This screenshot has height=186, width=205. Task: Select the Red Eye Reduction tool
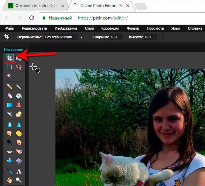10,152
